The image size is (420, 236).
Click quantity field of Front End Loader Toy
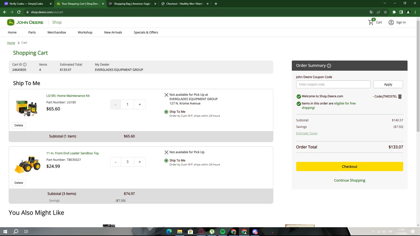coord(127,162)
